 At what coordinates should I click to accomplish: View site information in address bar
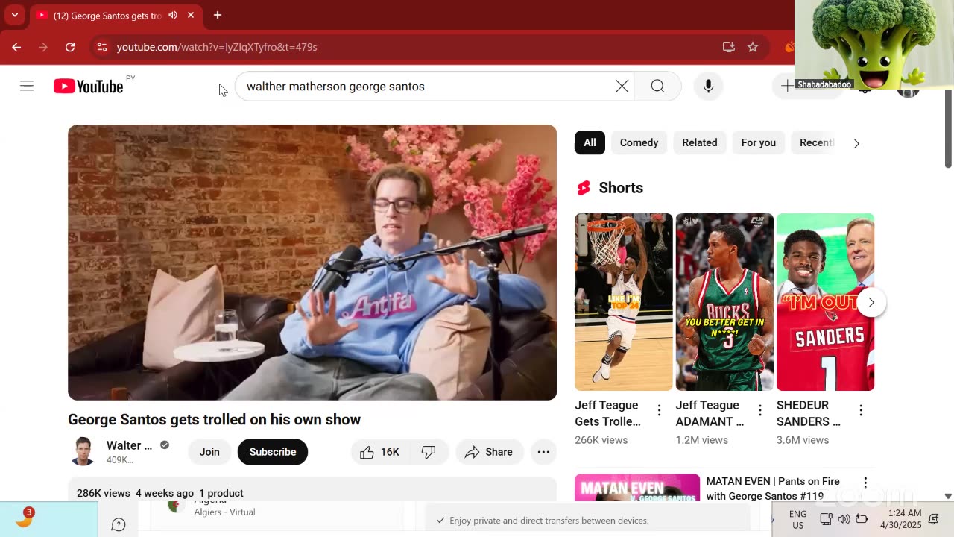(x=102, y=47)
